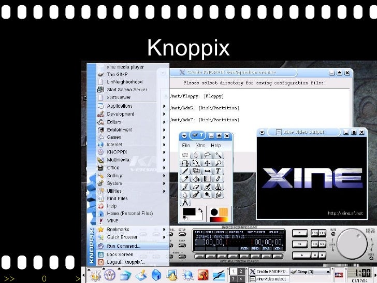This screenshot has height=283, width=377.
Task: Toggle the Mute button on xine player
Action: (x=334, y=234)
